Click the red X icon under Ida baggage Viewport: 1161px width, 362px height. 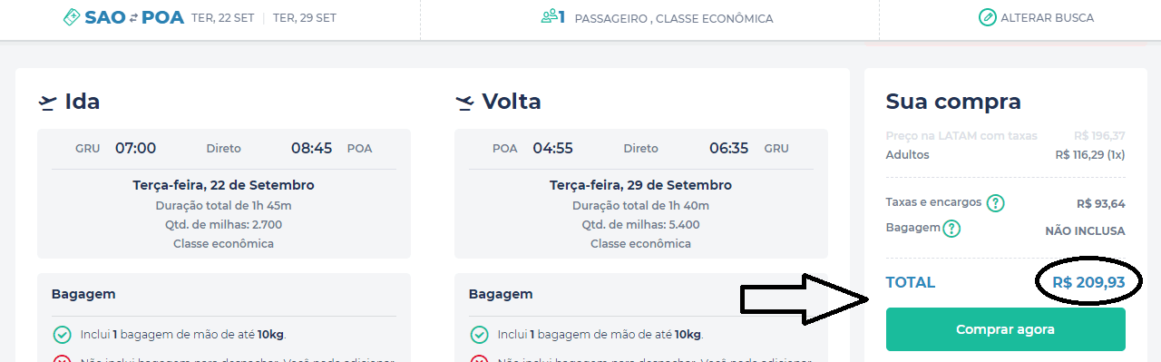pos(63,359)
